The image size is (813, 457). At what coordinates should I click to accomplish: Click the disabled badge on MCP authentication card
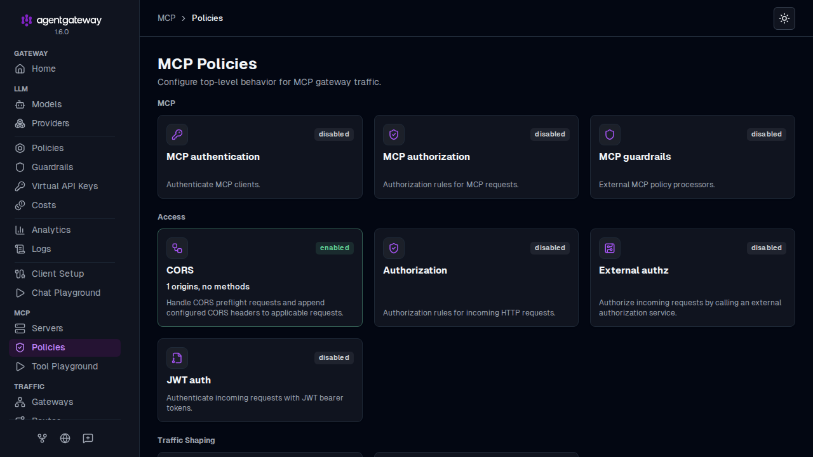click(x=334, y=134)
